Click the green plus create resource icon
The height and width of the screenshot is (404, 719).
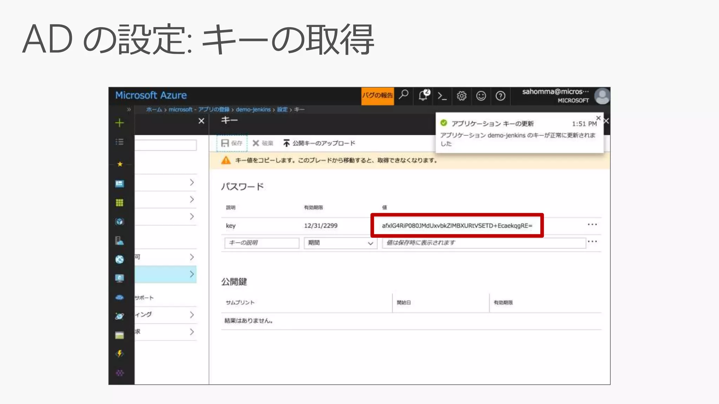point(119,123)
